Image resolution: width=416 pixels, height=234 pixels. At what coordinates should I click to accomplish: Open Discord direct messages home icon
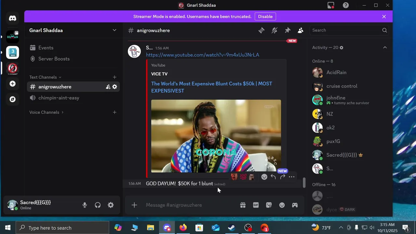pyautogui.click(x=13, y=19)
